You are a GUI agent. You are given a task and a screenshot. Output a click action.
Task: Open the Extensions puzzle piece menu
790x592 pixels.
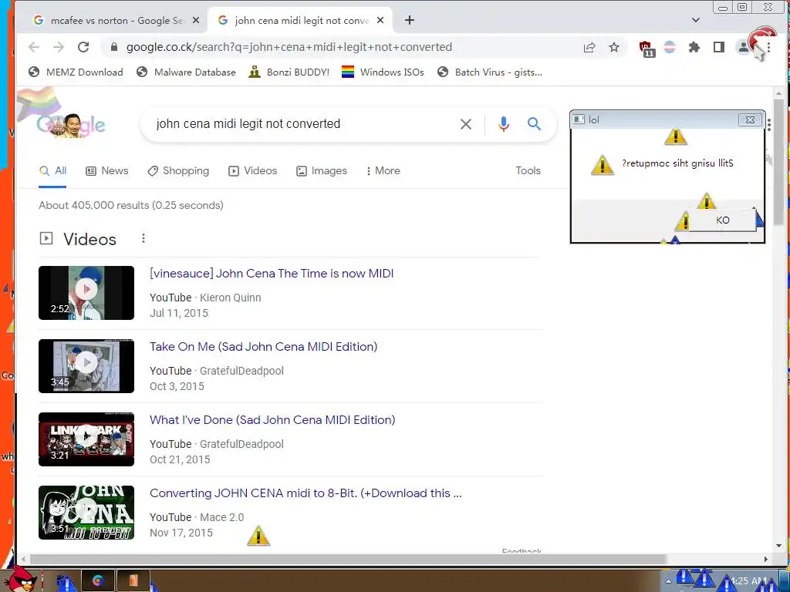coord(694,47)
